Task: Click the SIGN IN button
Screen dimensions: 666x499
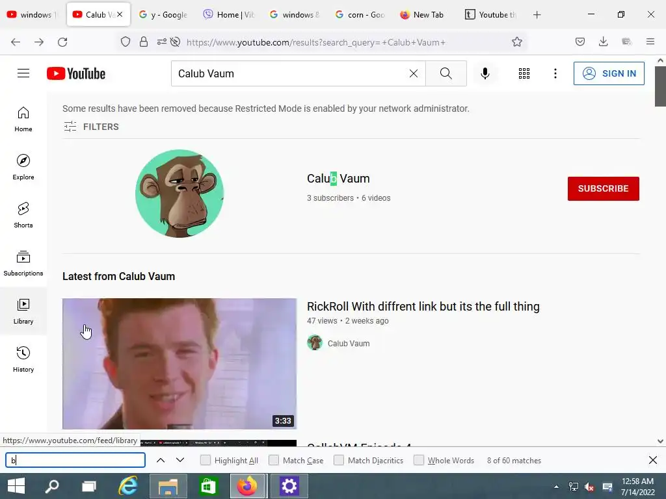Action: point(609,73)
